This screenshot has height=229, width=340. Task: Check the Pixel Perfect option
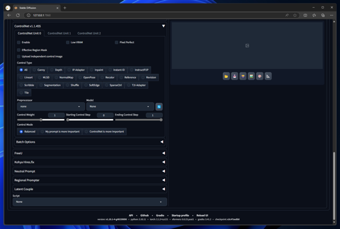(117, 43)
